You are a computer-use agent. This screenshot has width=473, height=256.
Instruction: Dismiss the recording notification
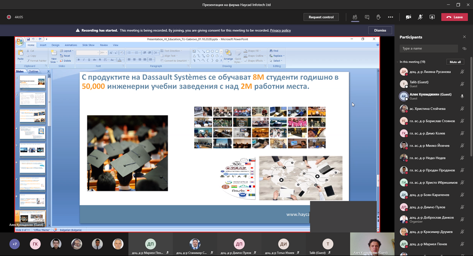[x=380, y=30]
